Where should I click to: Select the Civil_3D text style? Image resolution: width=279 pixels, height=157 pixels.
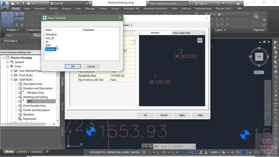(x=50, y=38)
